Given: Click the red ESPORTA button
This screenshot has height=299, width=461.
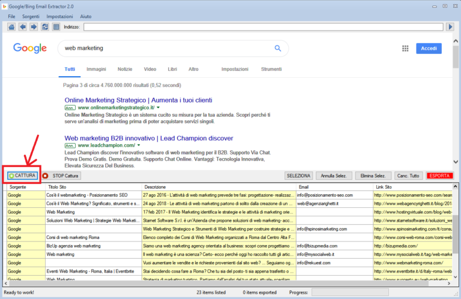Looking at the screenshot, I should click(x=439, y=176).
